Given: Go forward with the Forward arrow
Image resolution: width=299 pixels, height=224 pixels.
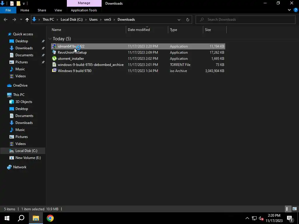Looking at the screenshot, I should 14,20.
